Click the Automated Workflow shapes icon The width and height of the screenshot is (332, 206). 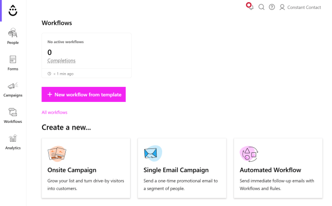(x=249, y=154)
